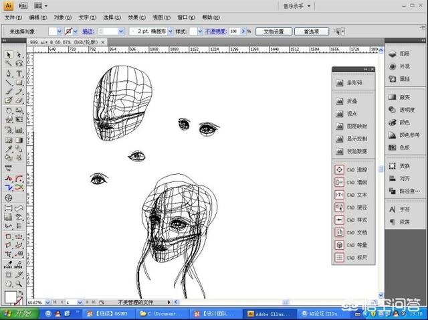Open the barcode (条形码) plugin panel
This screenshot has width=428, height=320.
[349, 82]
